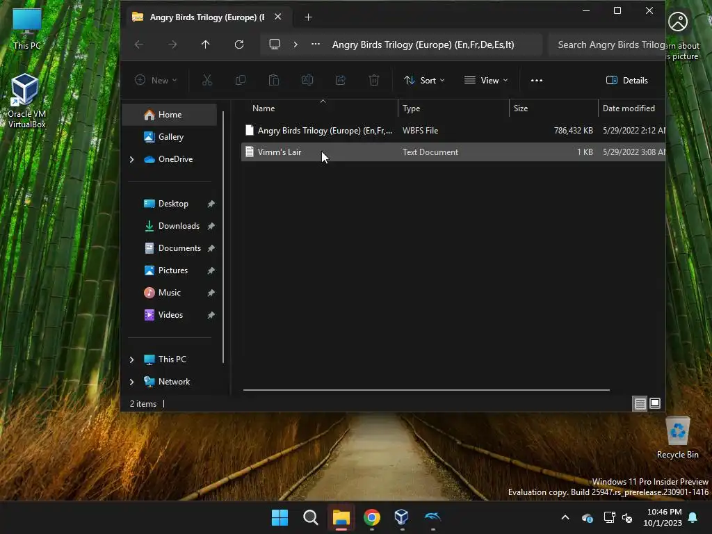Expand the OneDrive tree node

(131, 159)
